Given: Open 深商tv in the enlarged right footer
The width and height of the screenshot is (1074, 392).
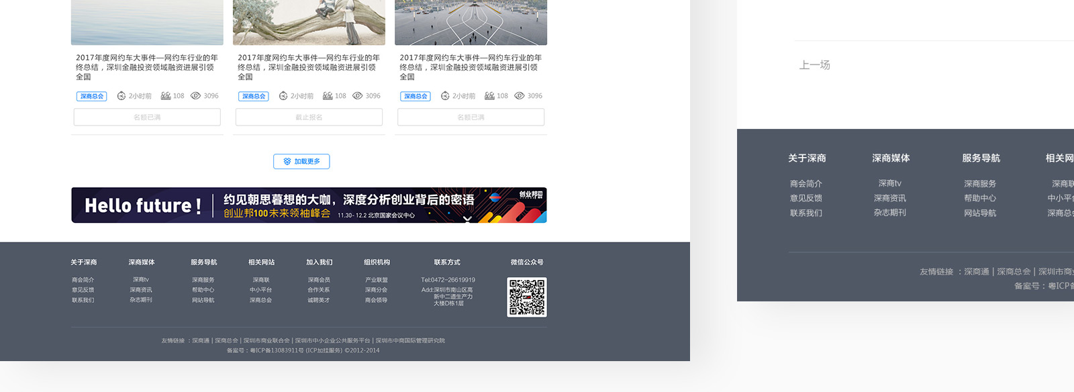Looking at the screenshot, I should 890,183.
